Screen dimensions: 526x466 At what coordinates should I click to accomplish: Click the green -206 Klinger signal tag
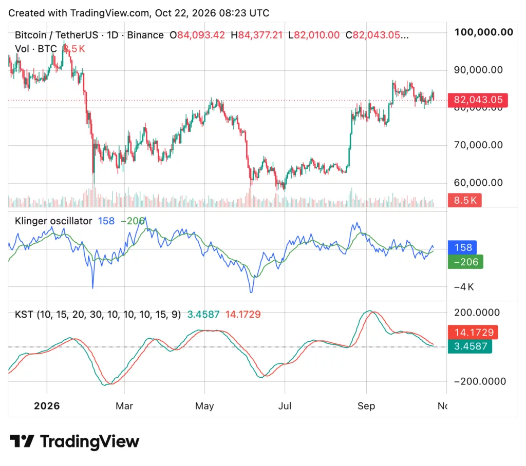coord(465,262)
